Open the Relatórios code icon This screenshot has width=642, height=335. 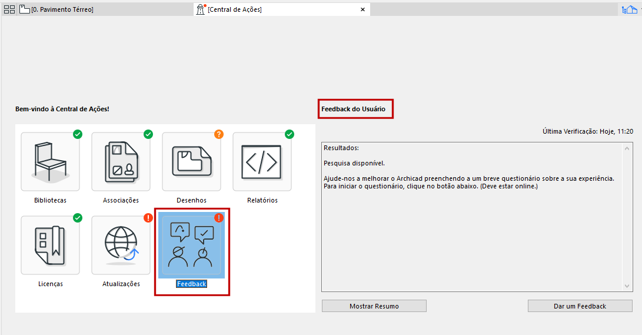pyautogui.click(x=262, y=162)
